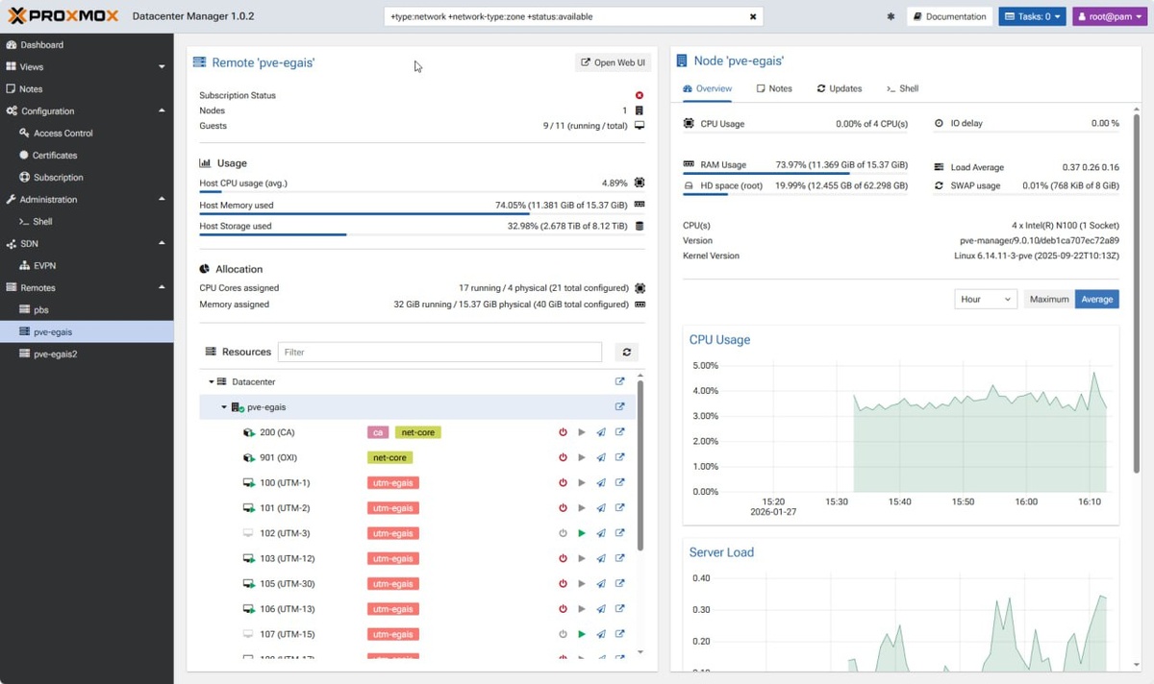
Task: Open Datacenter row external link icon
Action: click(620, 381)
